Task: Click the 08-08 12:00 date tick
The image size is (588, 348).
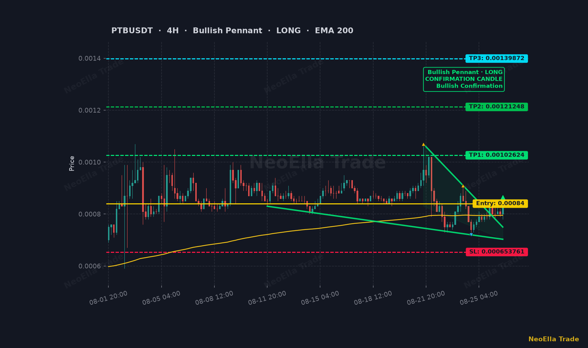Action: pos(214,298)
